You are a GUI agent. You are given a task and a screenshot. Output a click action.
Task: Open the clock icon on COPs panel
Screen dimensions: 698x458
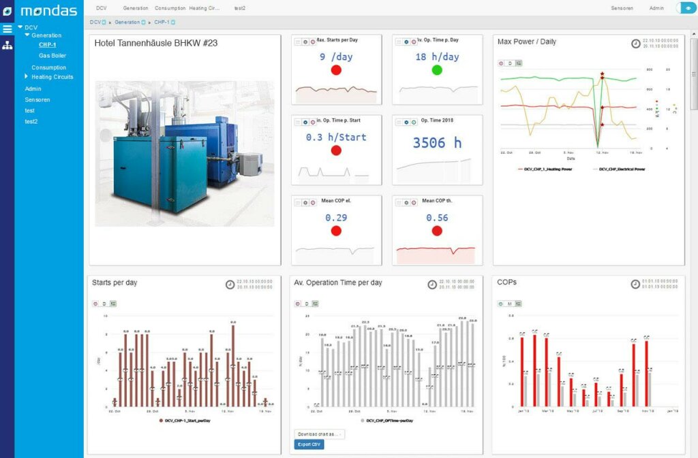[635, 284]
